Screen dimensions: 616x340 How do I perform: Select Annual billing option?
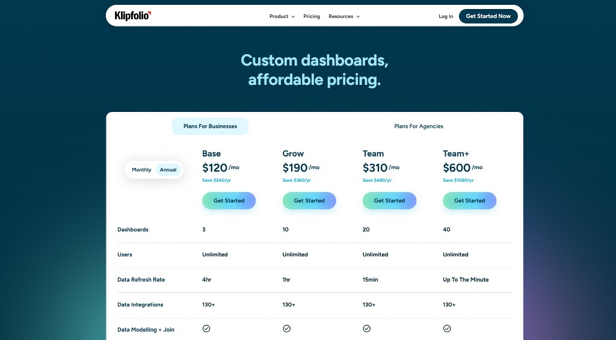tap(168, 170)
